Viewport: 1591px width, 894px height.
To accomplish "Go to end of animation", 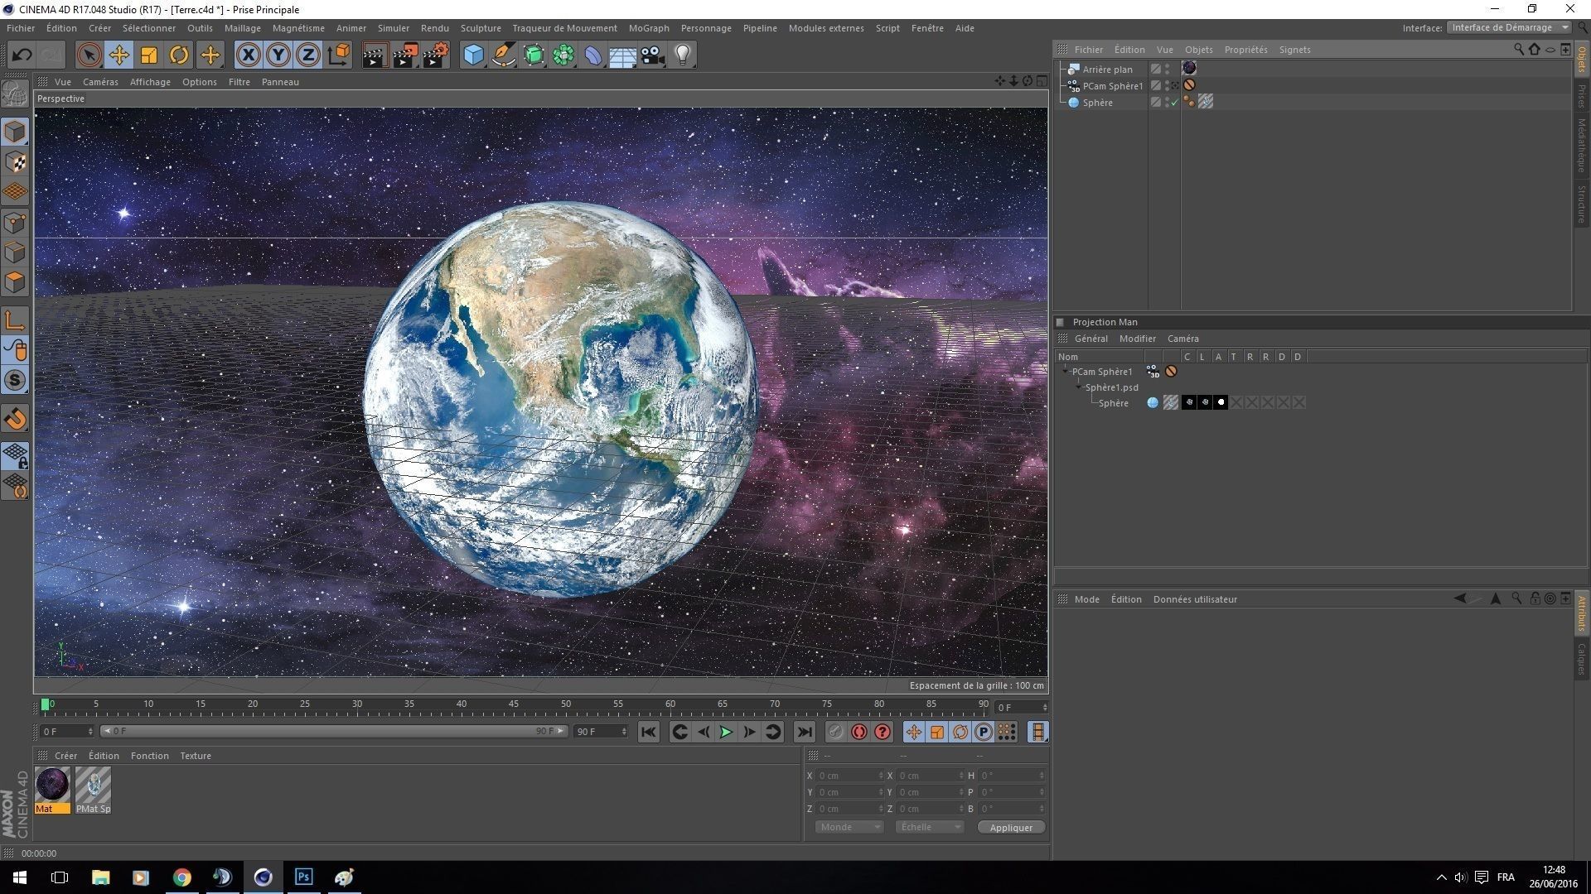I will (x=804, y=732).
